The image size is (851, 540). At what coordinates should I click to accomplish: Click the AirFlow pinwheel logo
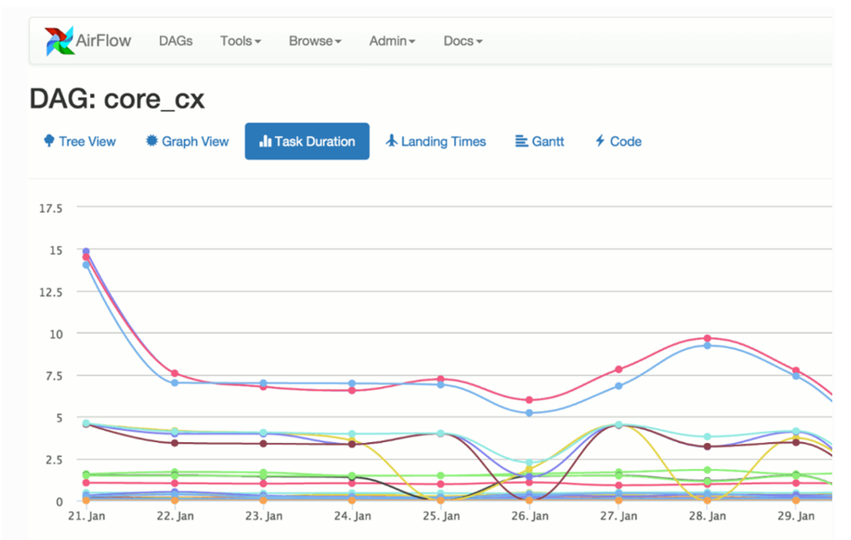point(59,41)
